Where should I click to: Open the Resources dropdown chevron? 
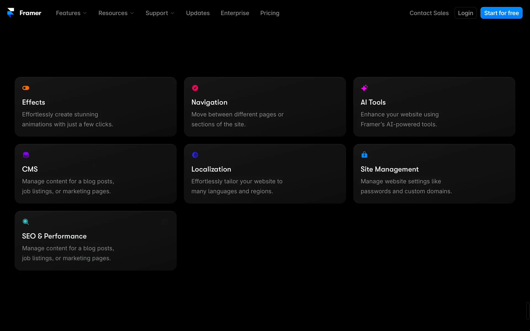pos(132,13)
